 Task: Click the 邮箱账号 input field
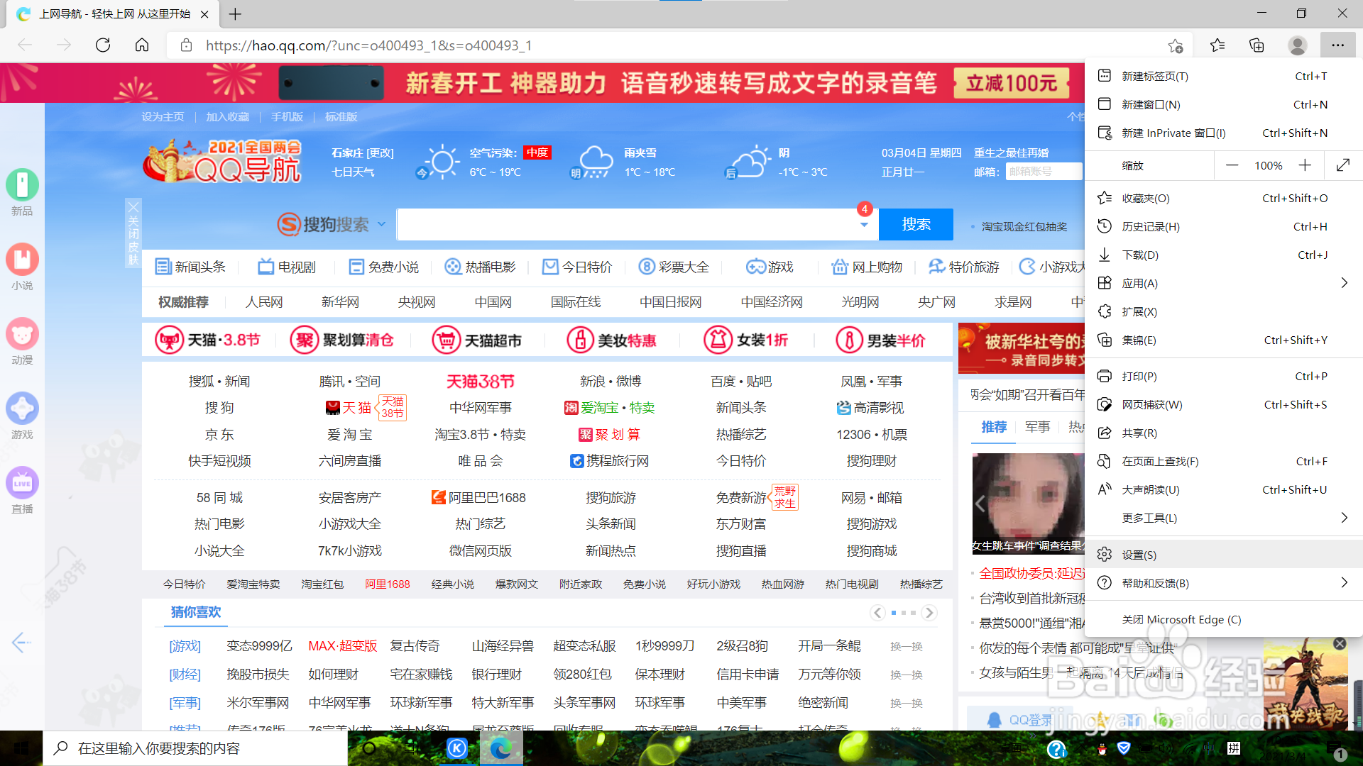click(1044, 171)
